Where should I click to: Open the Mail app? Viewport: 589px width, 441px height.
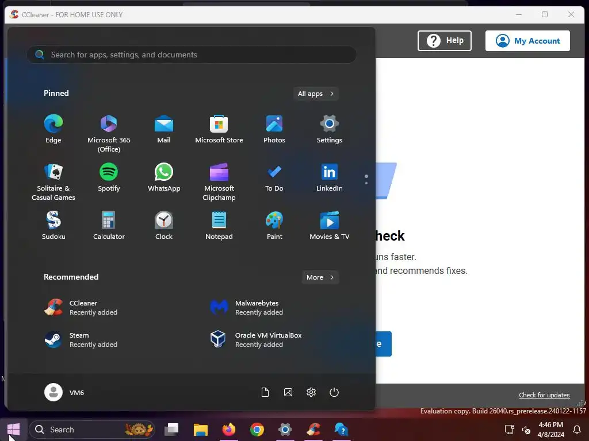(x=164, y=129)
